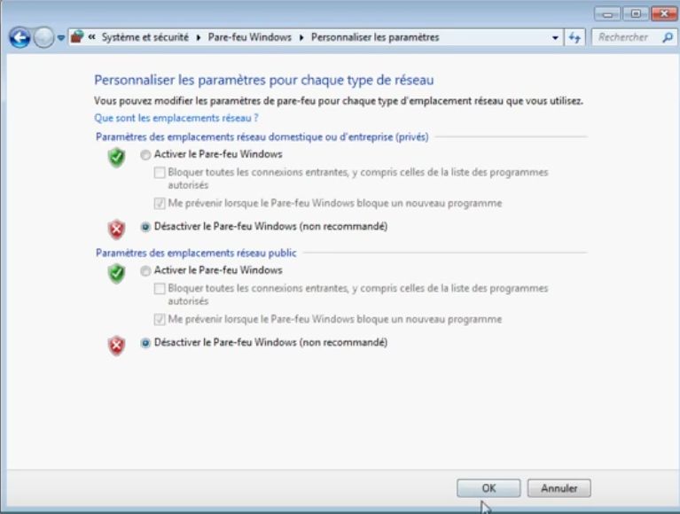The width and height of the screenshot is (680, 514).
Task: Select Désactiver le Pare-feu for public network
Action: point(145,343)
